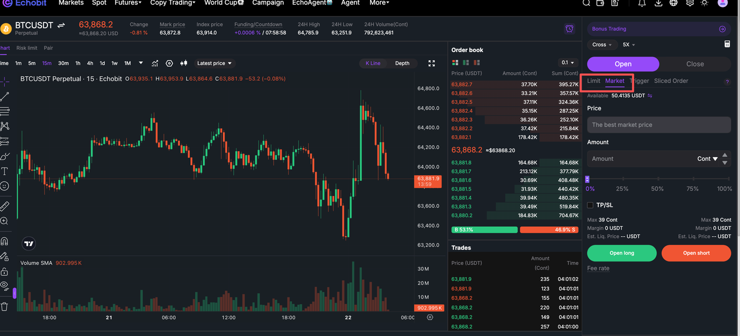The height and width of the screenshot is (336, 740).
Task: Open the search icon in header
Action: [x=586, y=3]
